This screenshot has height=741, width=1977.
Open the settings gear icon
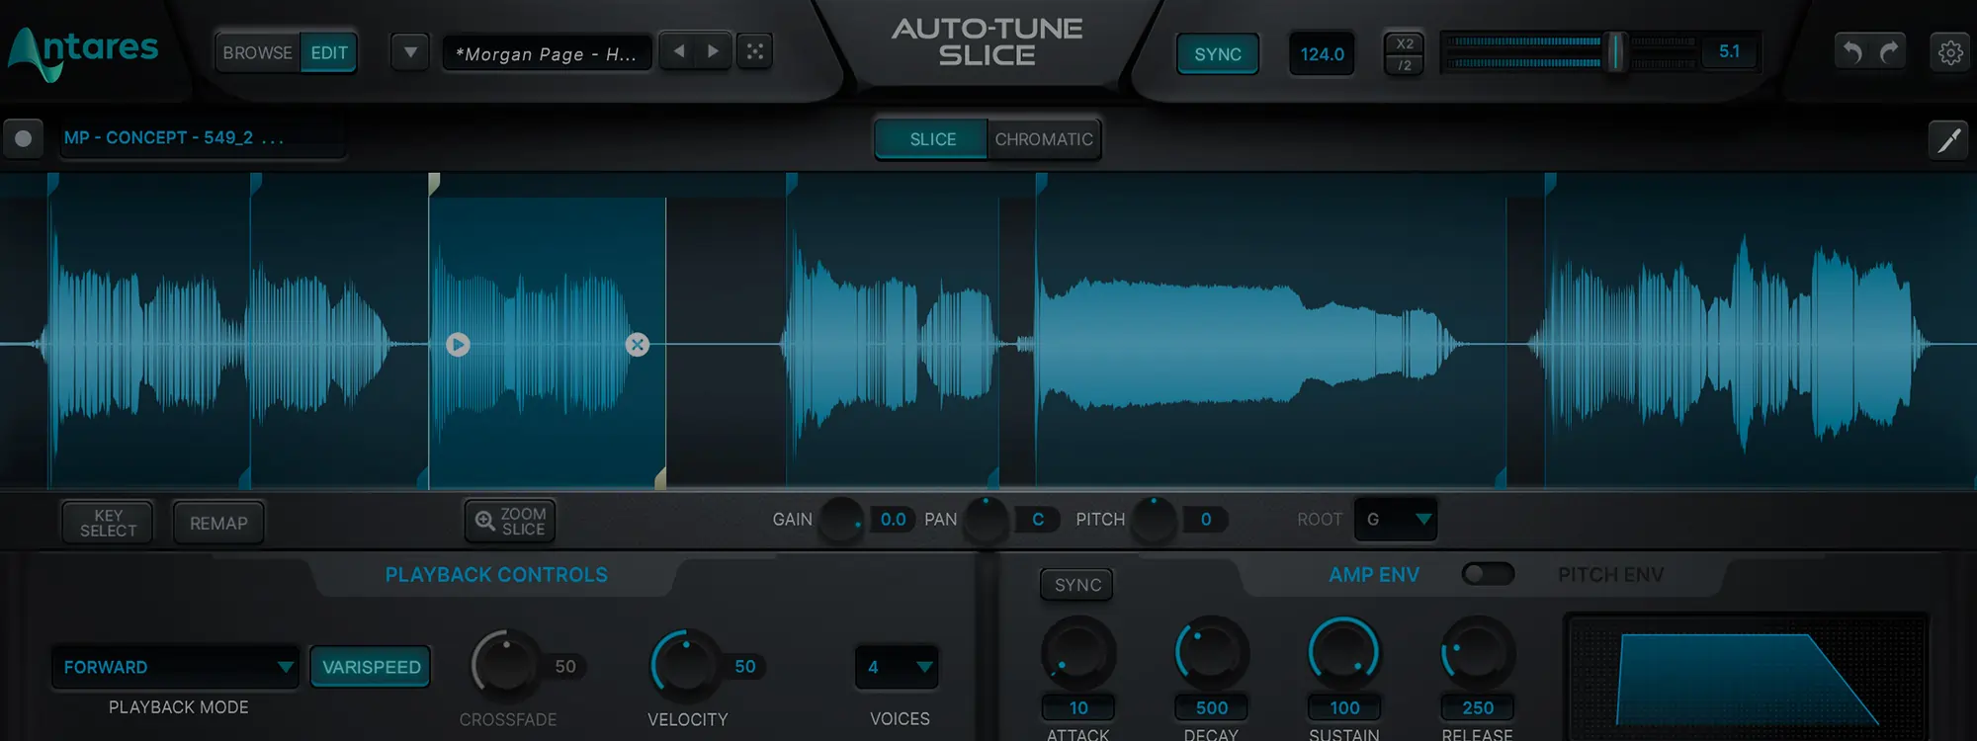(1949, 52)
